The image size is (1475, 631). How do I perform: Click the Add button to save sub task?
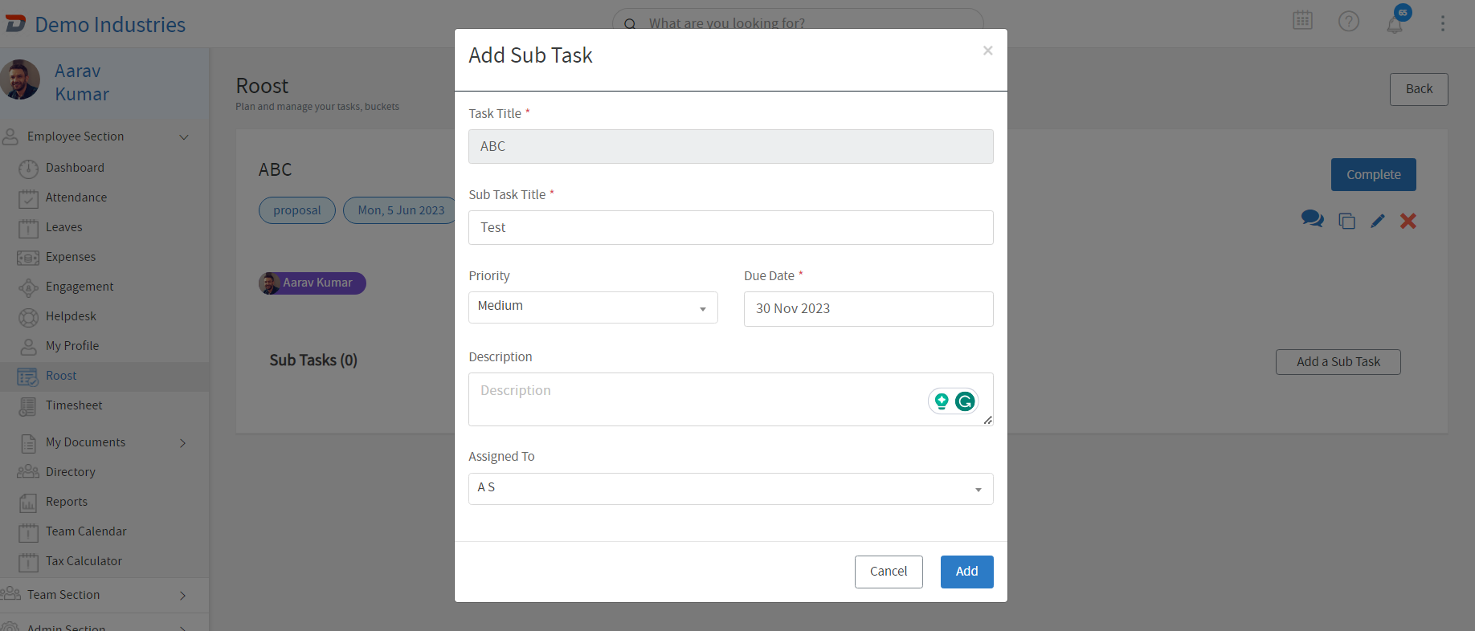(966, 572)
